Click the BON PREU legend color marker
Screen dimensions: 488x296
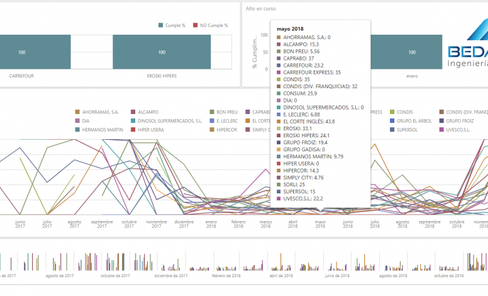click(211, 111)
